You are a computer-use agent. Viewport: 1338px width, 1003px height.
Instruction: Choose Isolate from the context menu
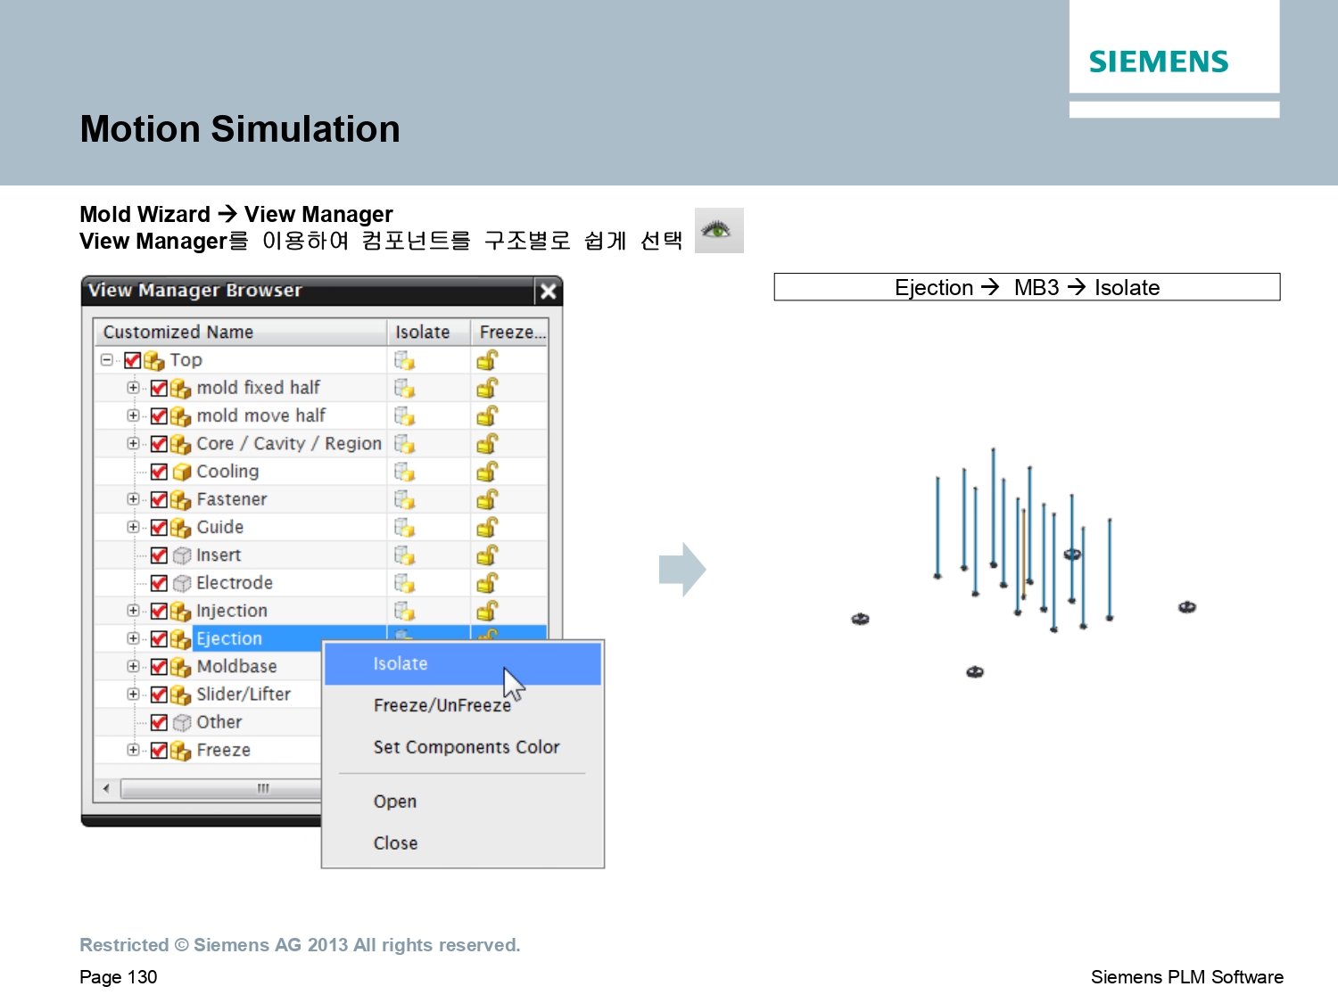click(463, 664)
